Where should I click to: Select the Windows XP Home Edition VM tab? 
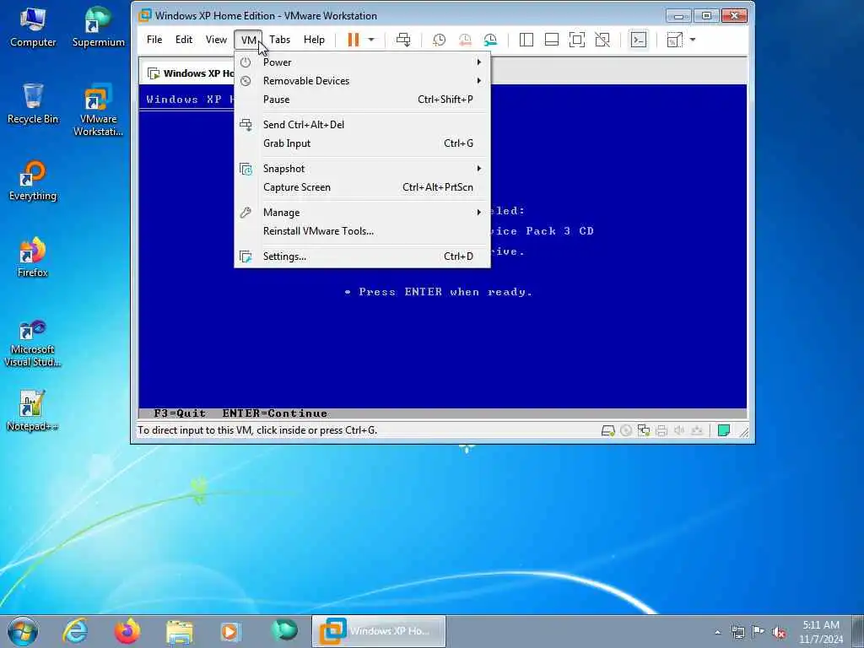pyautogui.click(x=190, y=73)
